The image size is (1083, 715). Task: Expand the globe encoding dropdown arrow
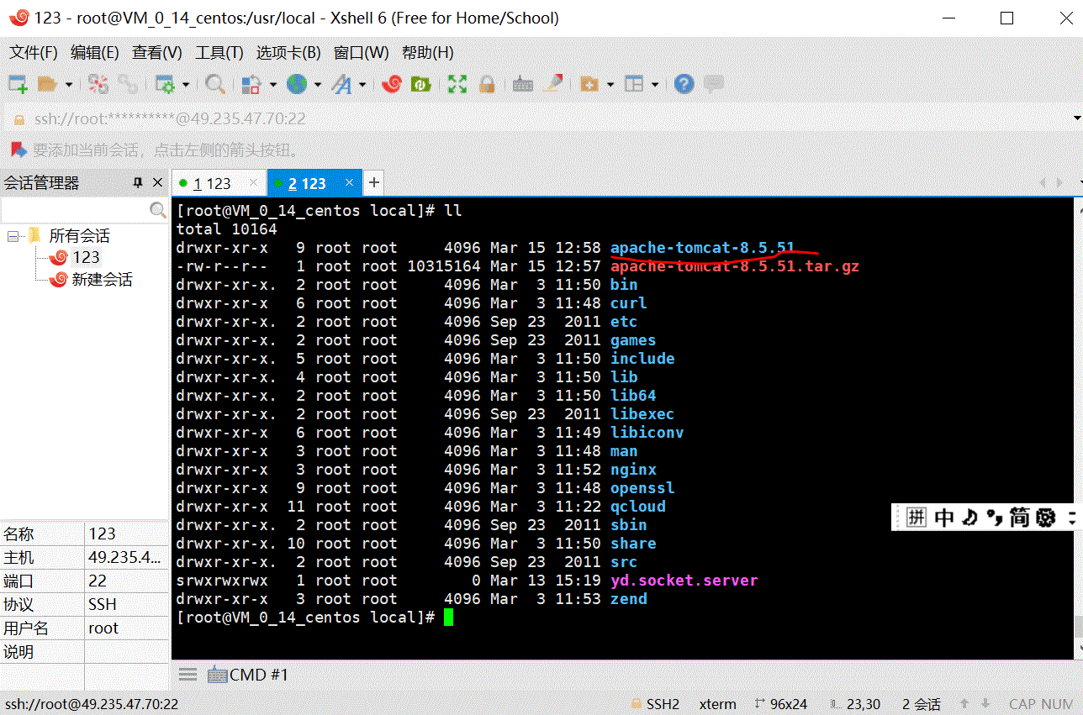[x=317, y=84]
